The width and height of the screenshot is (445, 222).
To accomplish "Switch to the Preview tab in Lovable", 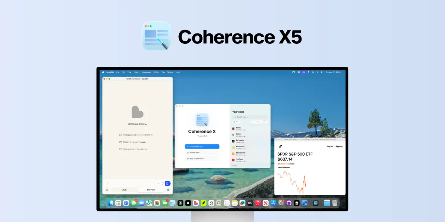I will (151, 190).
